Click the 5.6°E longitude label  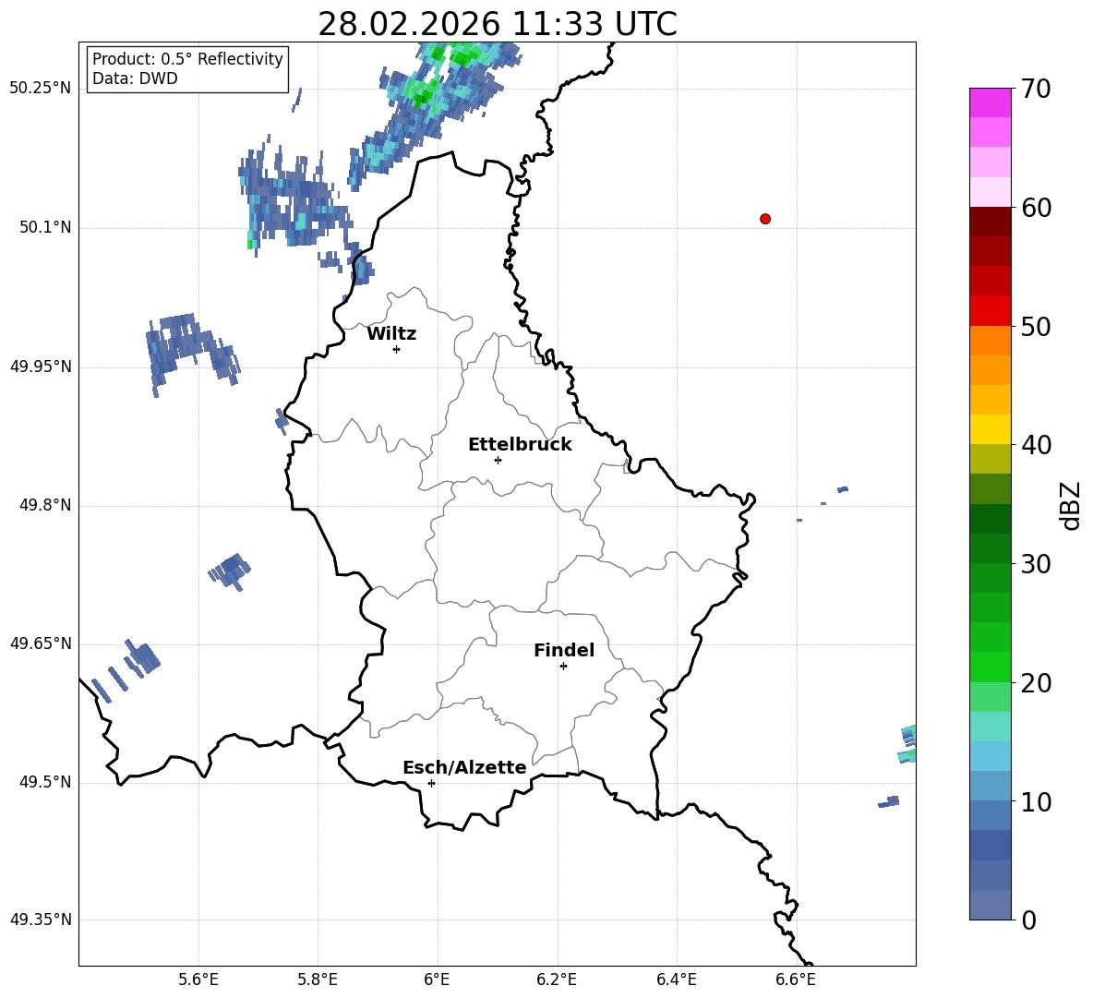198,980
